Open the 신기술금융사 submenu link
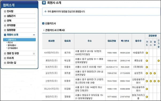Screen dimensions: 161x101 point(13,48)
